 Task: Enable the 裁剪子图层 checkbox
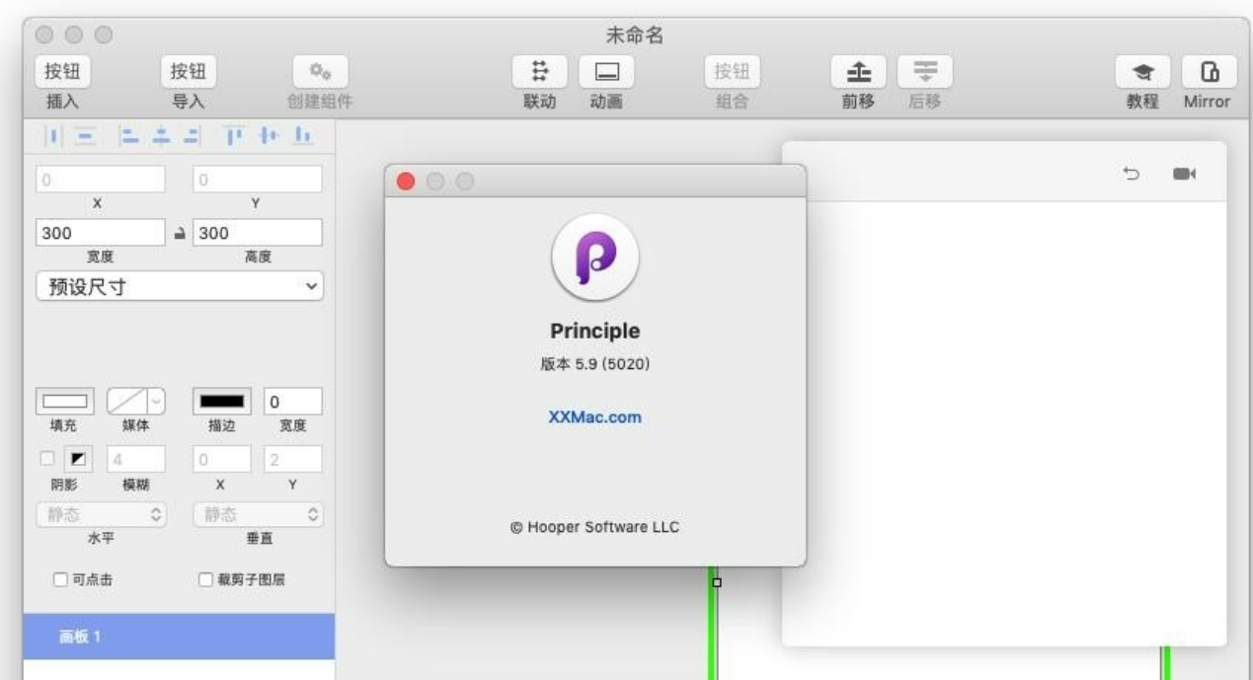click(206, 579)
